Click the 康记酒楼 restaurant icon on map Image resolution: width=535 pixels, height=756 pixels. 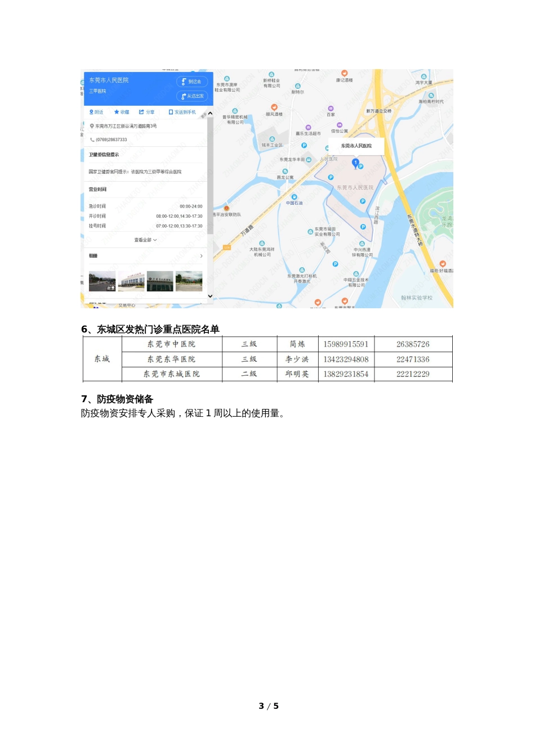pos(344,73)
